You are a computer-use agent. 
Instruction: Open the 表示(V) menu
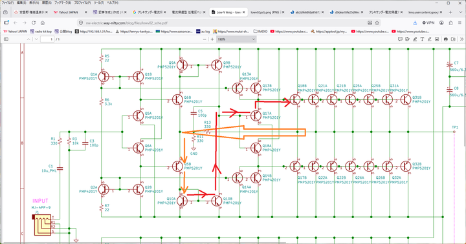(x=34, y=3)
